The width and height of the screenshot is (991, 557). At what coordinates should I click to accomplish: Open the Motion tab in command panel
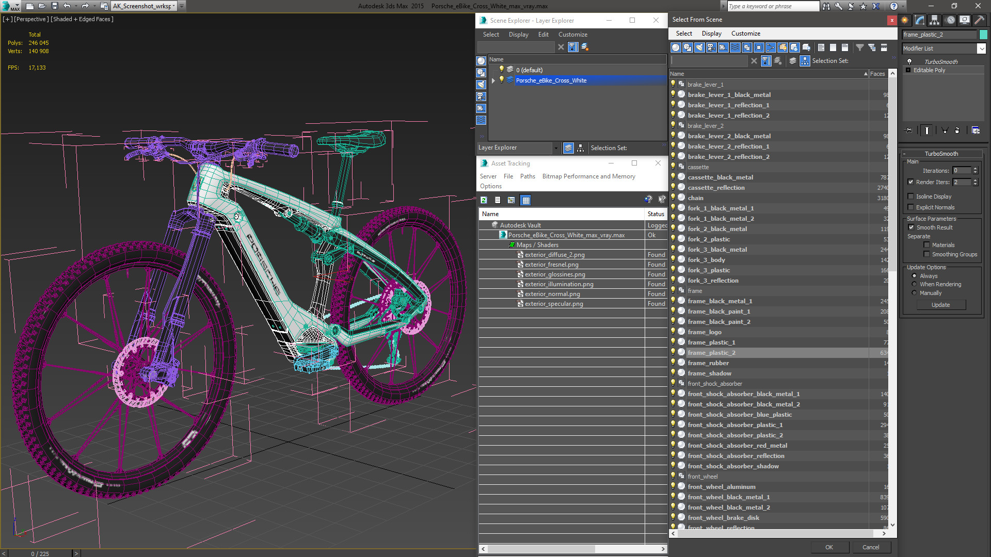tap(950, 20)
